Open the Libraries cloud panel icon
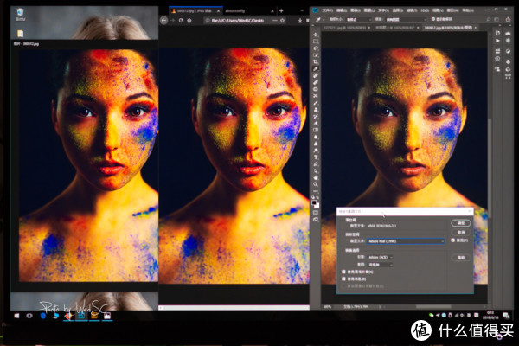The height and width of the screenshot is (346, 519). point(508,33)
